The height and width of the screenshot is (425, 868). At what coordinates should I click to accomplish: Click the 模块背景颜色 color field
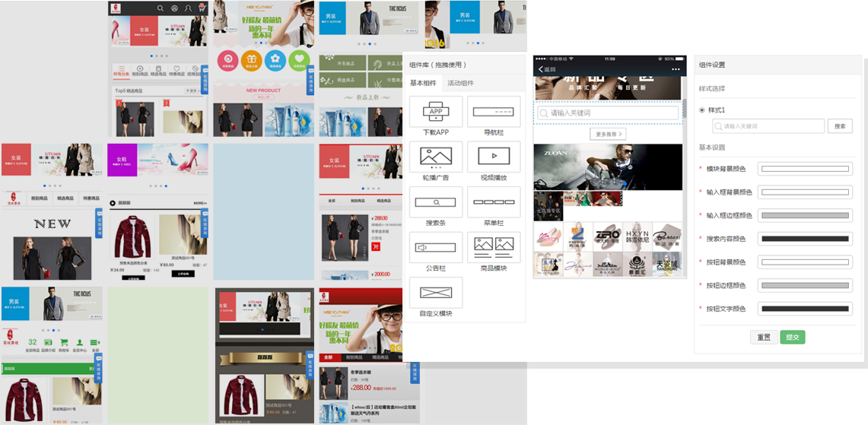pyautogui.click(x=805, y=169)
